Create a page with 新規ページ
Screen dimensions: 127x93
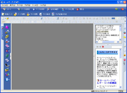coord(7,14)
